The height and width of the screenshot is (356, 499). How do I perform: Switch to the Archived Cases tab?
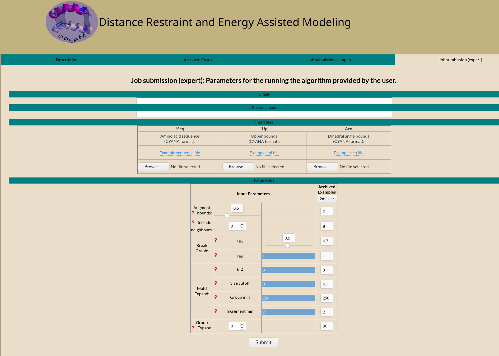[198, 60]
